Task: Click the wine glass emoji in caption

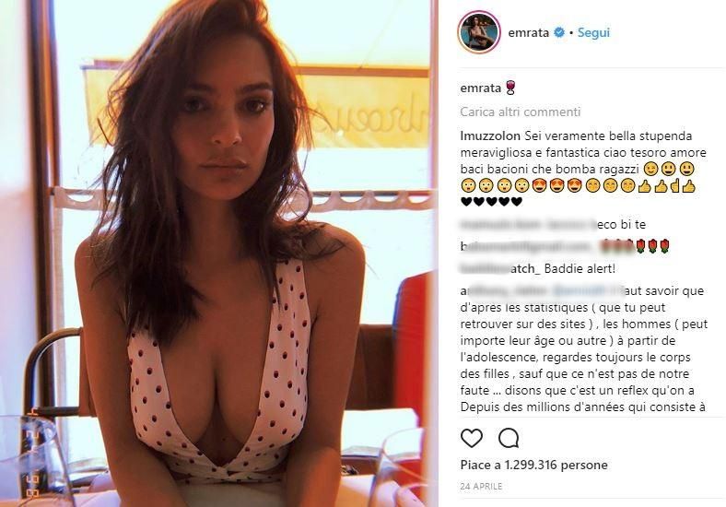Action: [x=510, y=88]
